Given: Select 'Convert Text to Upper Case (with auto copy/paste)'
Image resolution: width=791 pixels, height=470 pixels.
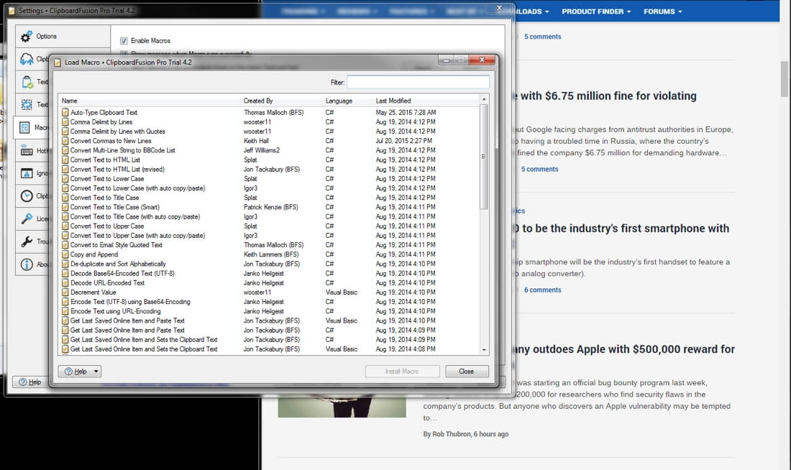Looking at the screenshot, I should [x=138, y=236].
